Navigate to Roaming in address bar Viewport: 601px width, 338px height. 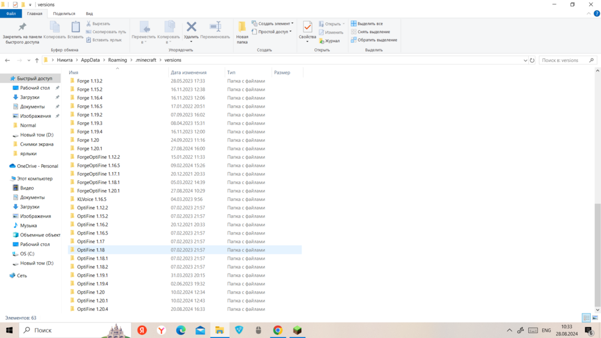tap(117, 60)
